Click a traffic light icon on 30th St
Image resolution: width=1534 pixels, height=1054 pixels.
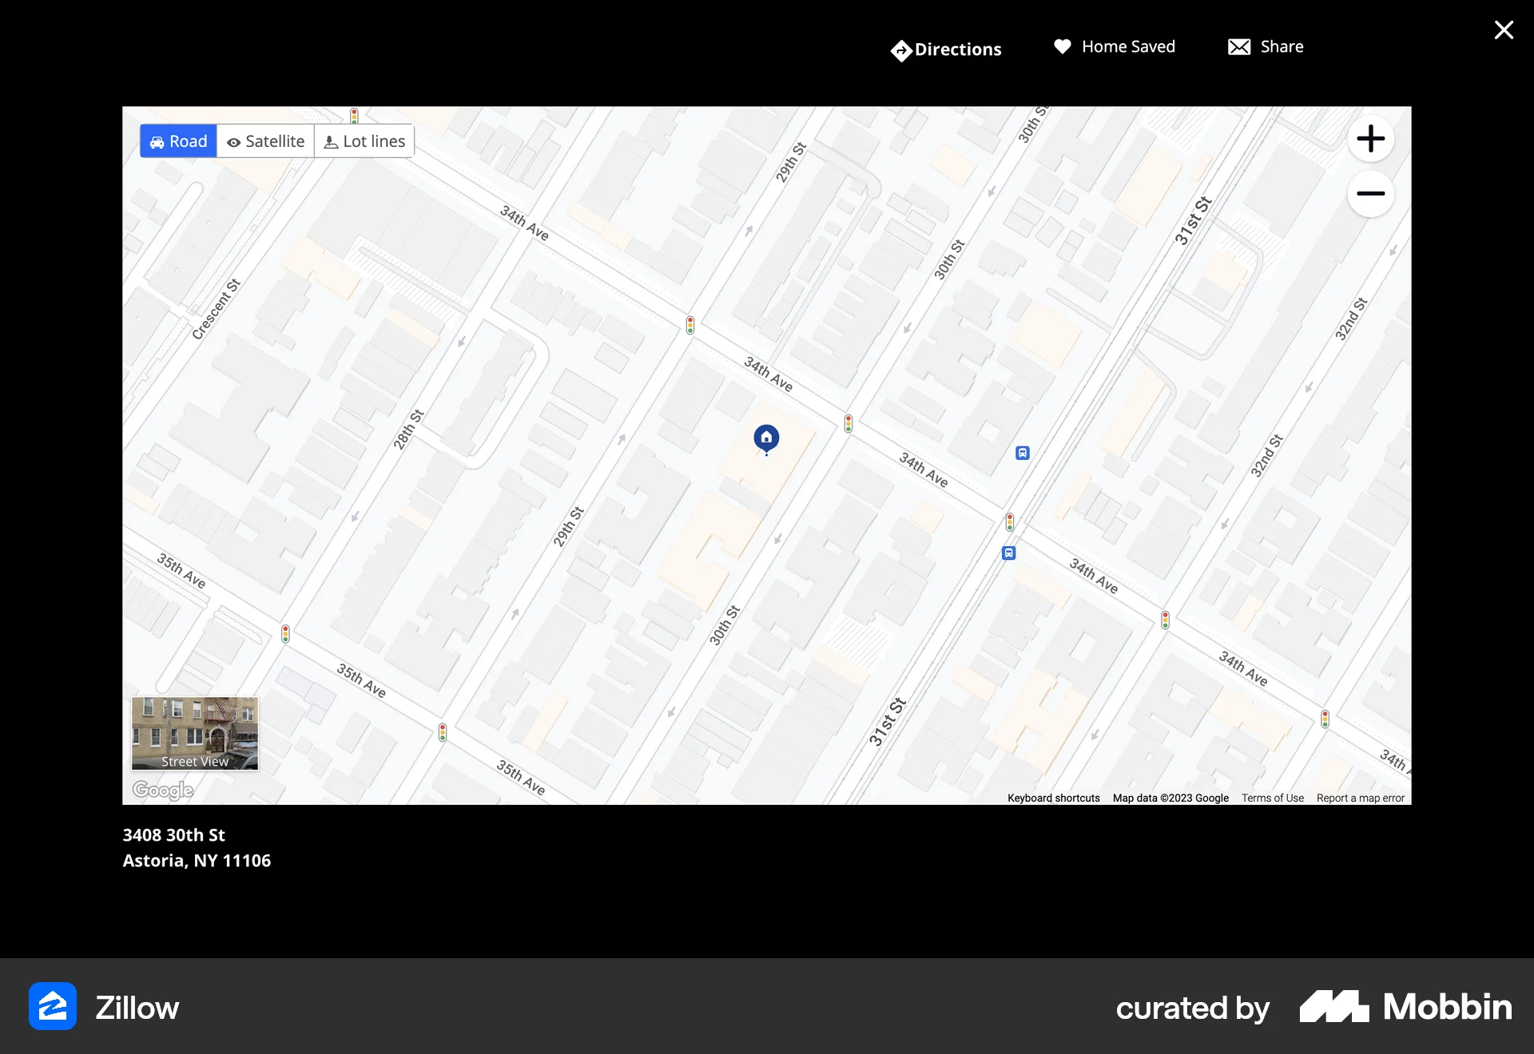(x=848, y=423)
